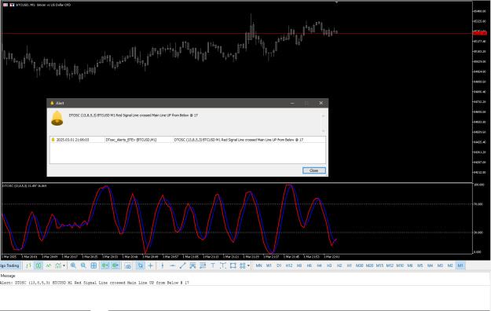Image resolution: width=491 pixels, height=311 pixels.
Task: Switch to MN timeframe
Action: pos(258,265)
